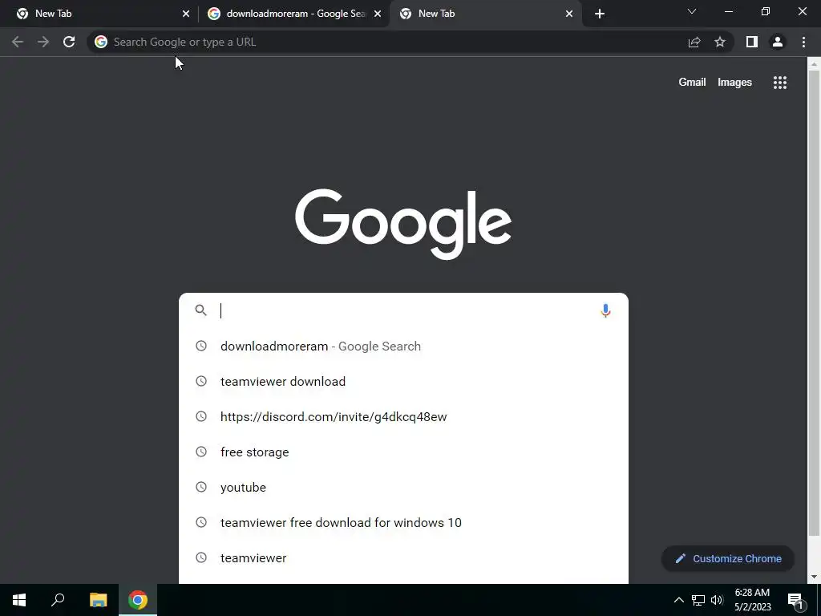The width and height of the screenshot is (821, 616).
Task: Open the tab search dropdown arrow
Action: point(692,11)
